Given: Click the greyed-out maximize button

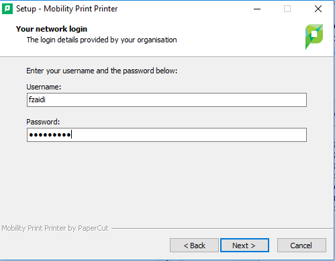Looking at the screenshot, I should 287,9.
